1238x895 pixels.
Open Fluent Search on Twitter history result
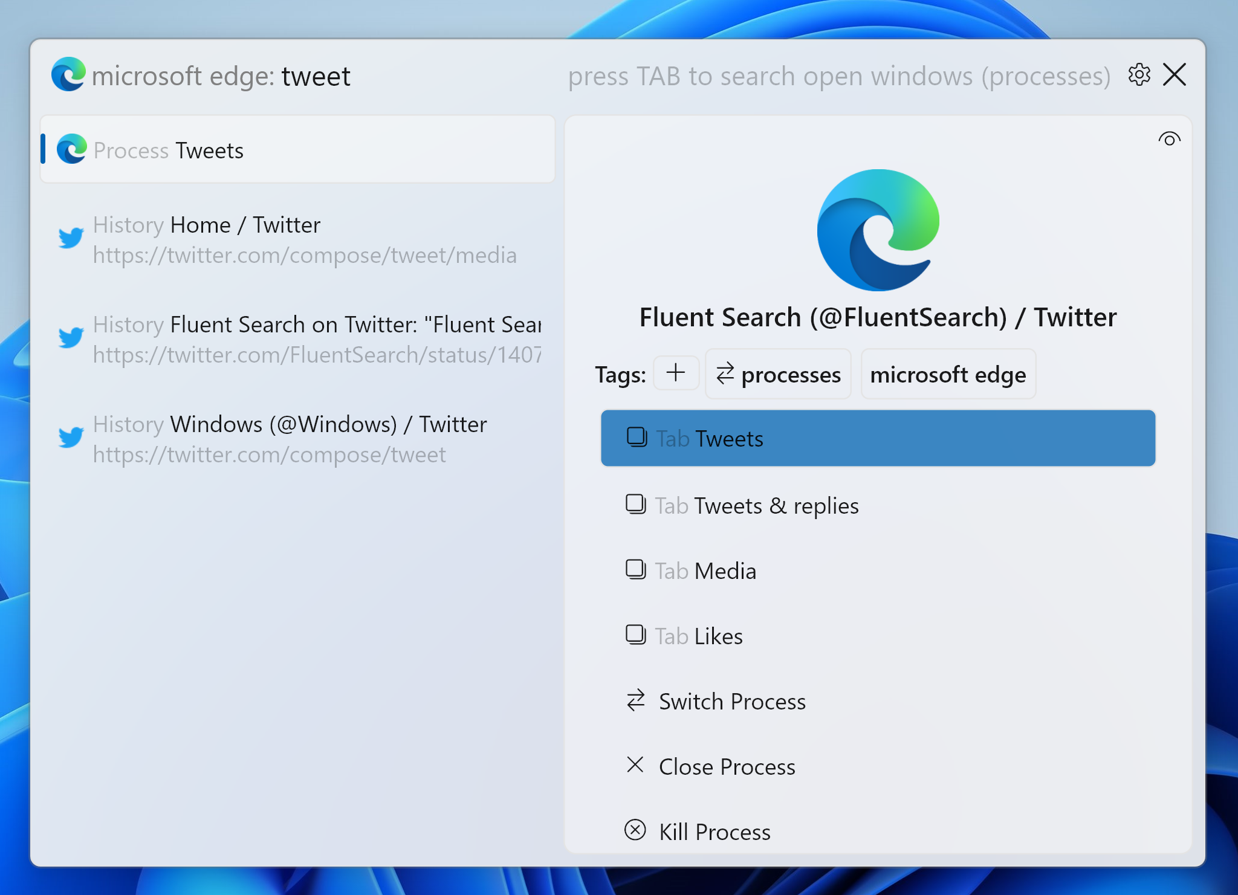click(297, 340)
